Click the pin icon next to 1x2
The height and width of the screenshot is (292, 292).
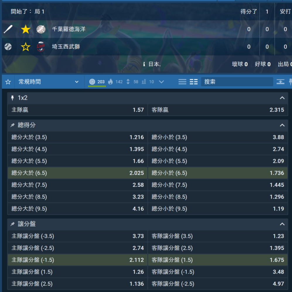point(13,98)
